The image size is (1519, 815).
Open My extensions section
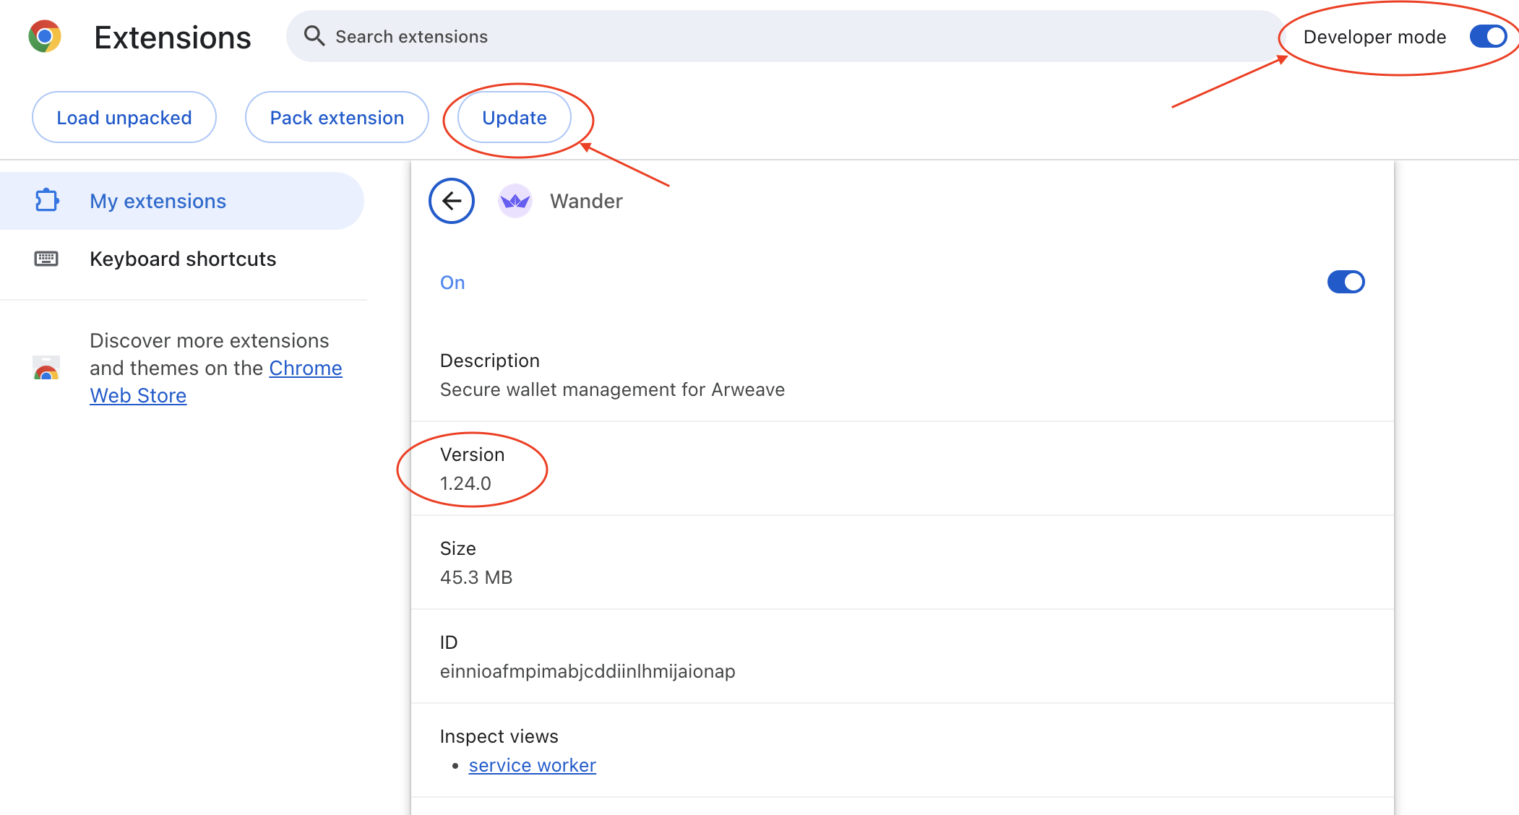tap(182, 201)
